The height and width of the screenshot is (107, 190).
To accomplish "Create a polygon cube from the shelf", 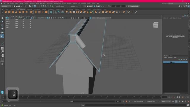I will coord(9,12).
